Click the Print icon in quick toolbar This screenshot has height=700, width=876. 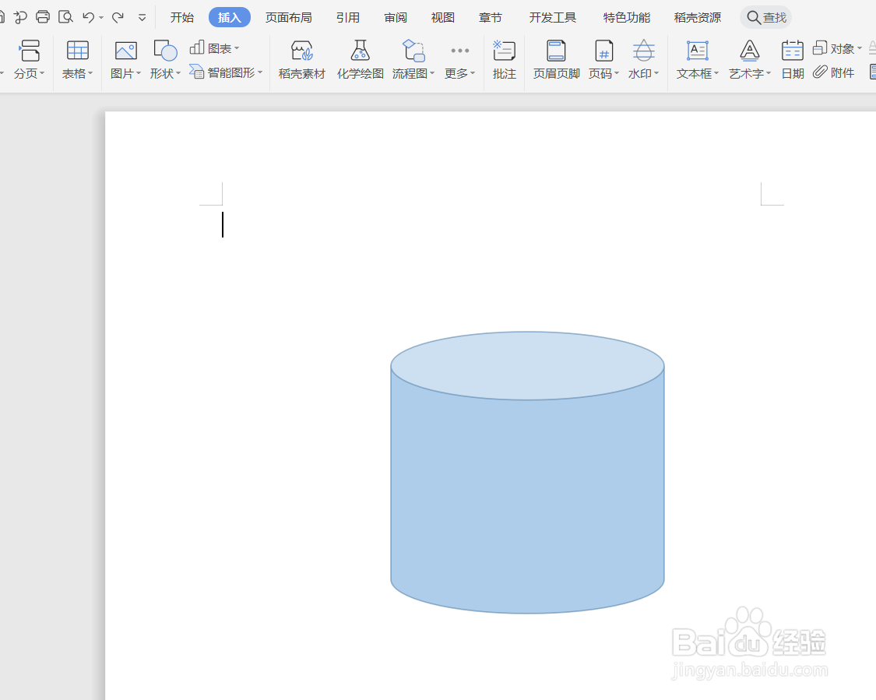pyautogui.click(x=43, y=17)
